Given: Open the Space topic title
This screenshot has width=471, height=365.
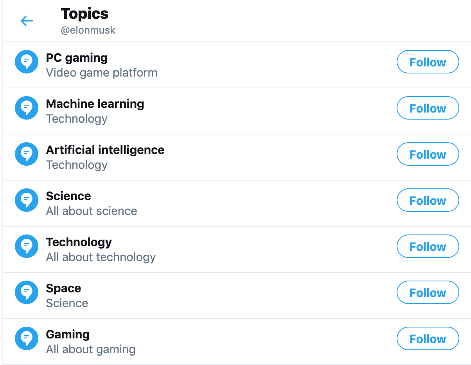Looking at the screenshot, I should point(63,288).
